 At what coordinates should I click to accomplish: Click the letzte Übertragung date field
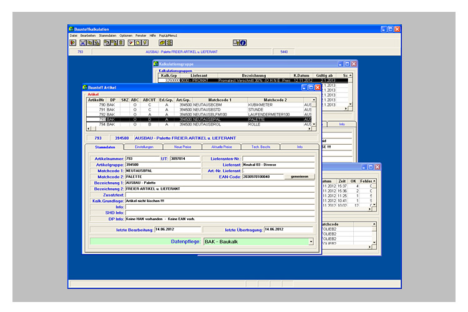pyautogui.click(x=289, y=229)
